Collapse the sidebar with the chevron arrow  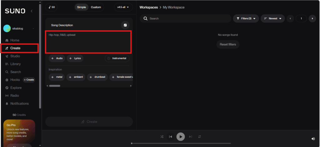click(32, 11)
